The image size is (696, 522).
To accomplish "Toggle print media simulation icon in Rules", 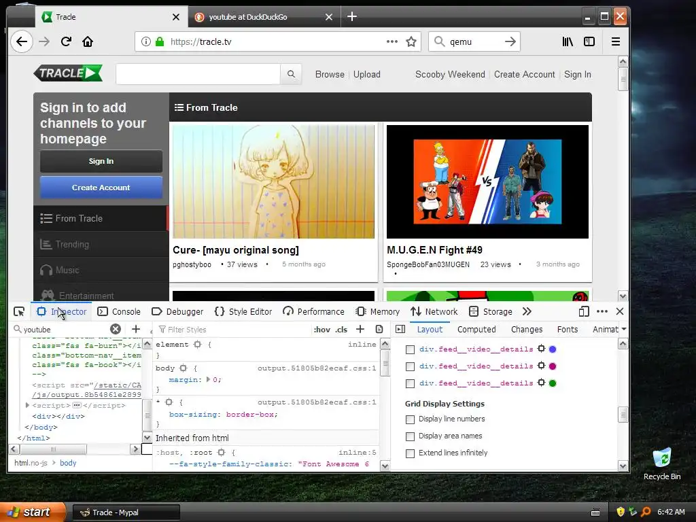I will tap(379, 330).
